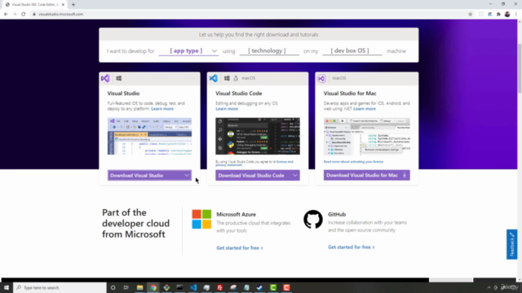Click the Windows logo in VS Code card header
Viewport: 522px width, 293px height.
[227, 78]
